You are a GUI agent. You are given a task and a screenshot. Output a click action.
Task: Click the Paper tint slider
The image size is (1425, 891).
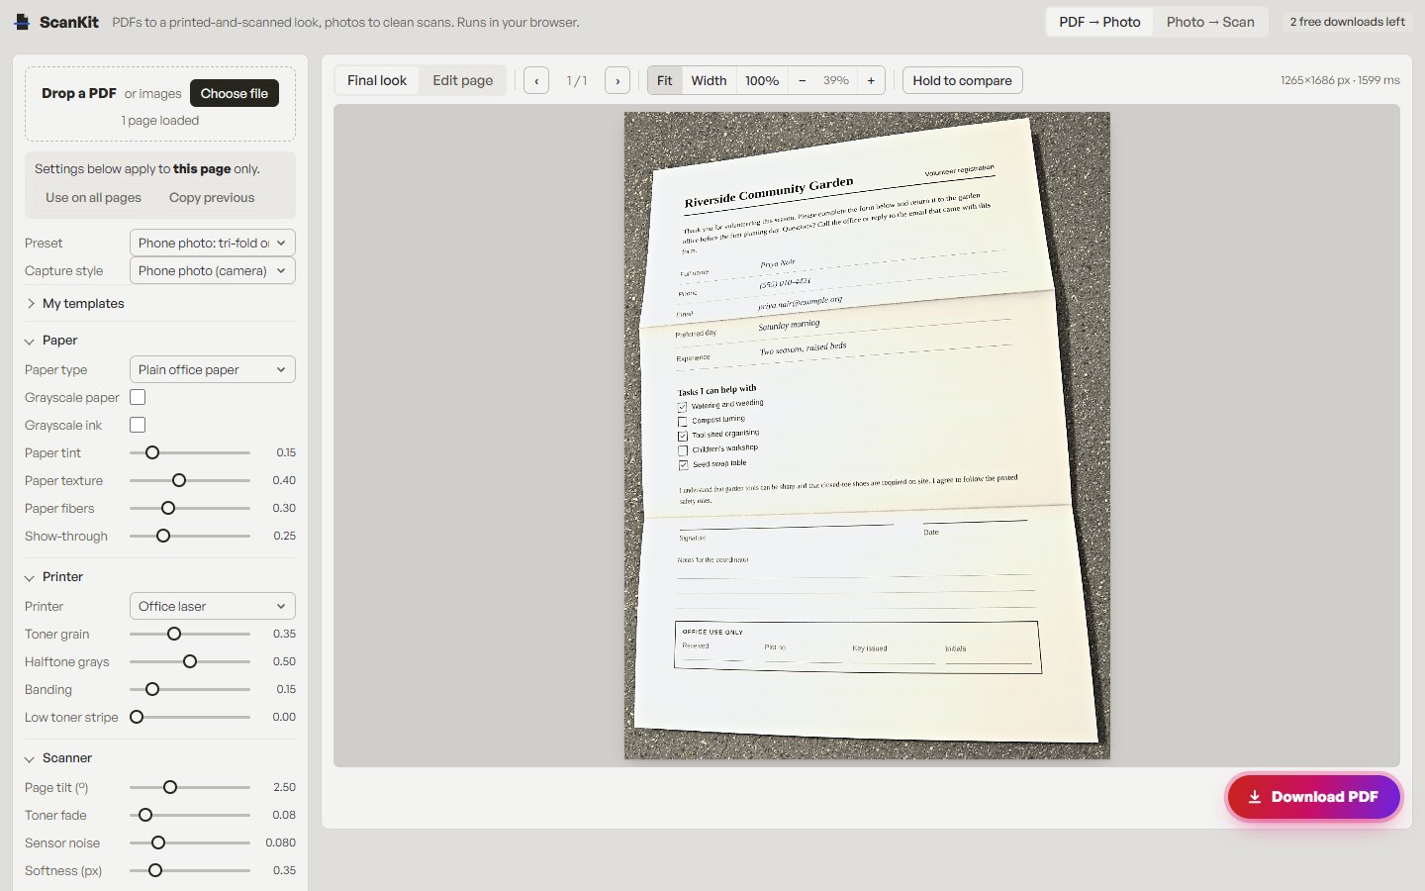[x=190, y=452]
